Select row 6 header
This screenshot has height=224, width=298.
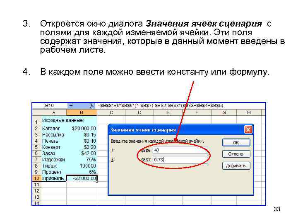36,153
